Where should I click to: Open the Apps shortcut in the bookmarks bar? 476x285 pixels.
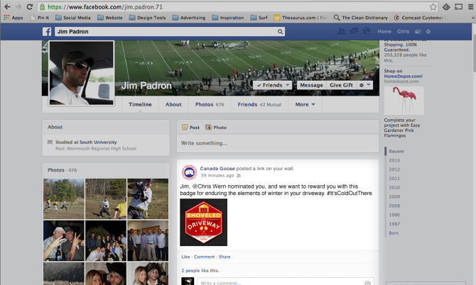pos(13,18)
